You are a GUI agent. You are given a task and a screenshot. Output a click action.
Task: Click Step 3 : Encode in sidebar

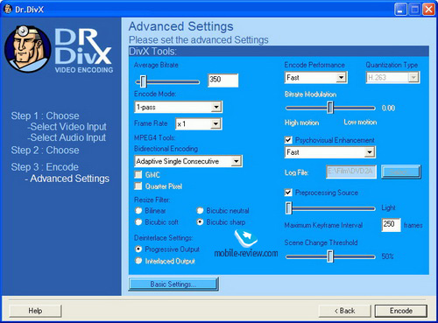coord(45,167)
